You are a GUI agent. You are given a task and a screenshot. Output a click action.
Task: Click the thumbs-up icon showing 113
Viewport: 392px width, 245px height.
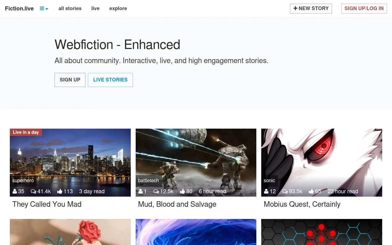(60, 191)
